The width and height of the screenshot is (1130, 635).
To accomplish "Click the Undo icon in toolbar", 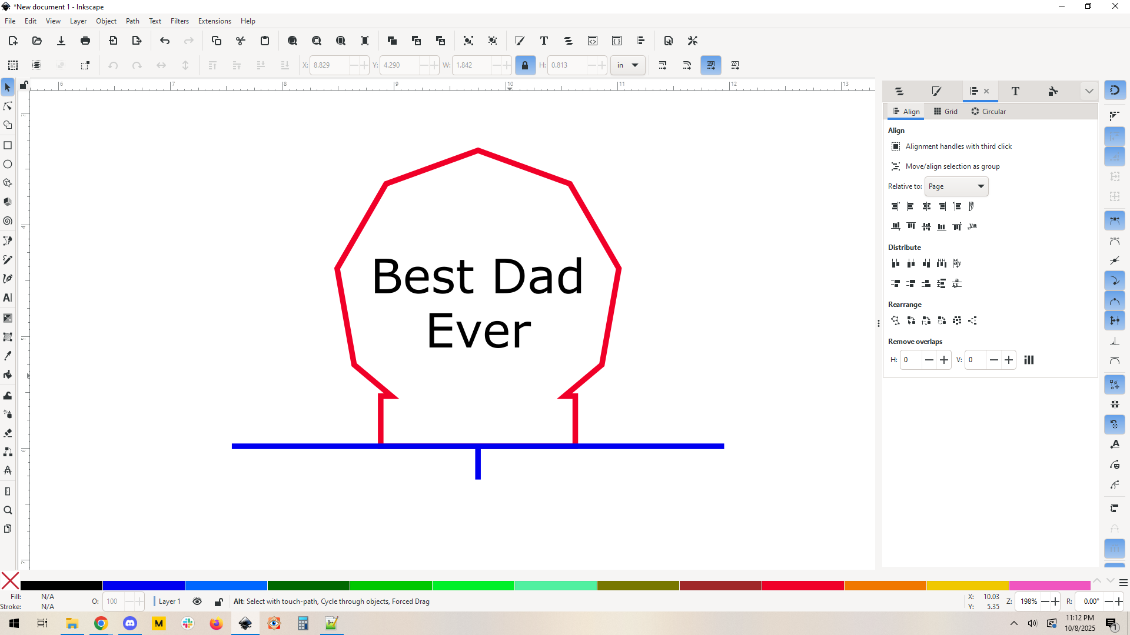I will coord(165,41).
